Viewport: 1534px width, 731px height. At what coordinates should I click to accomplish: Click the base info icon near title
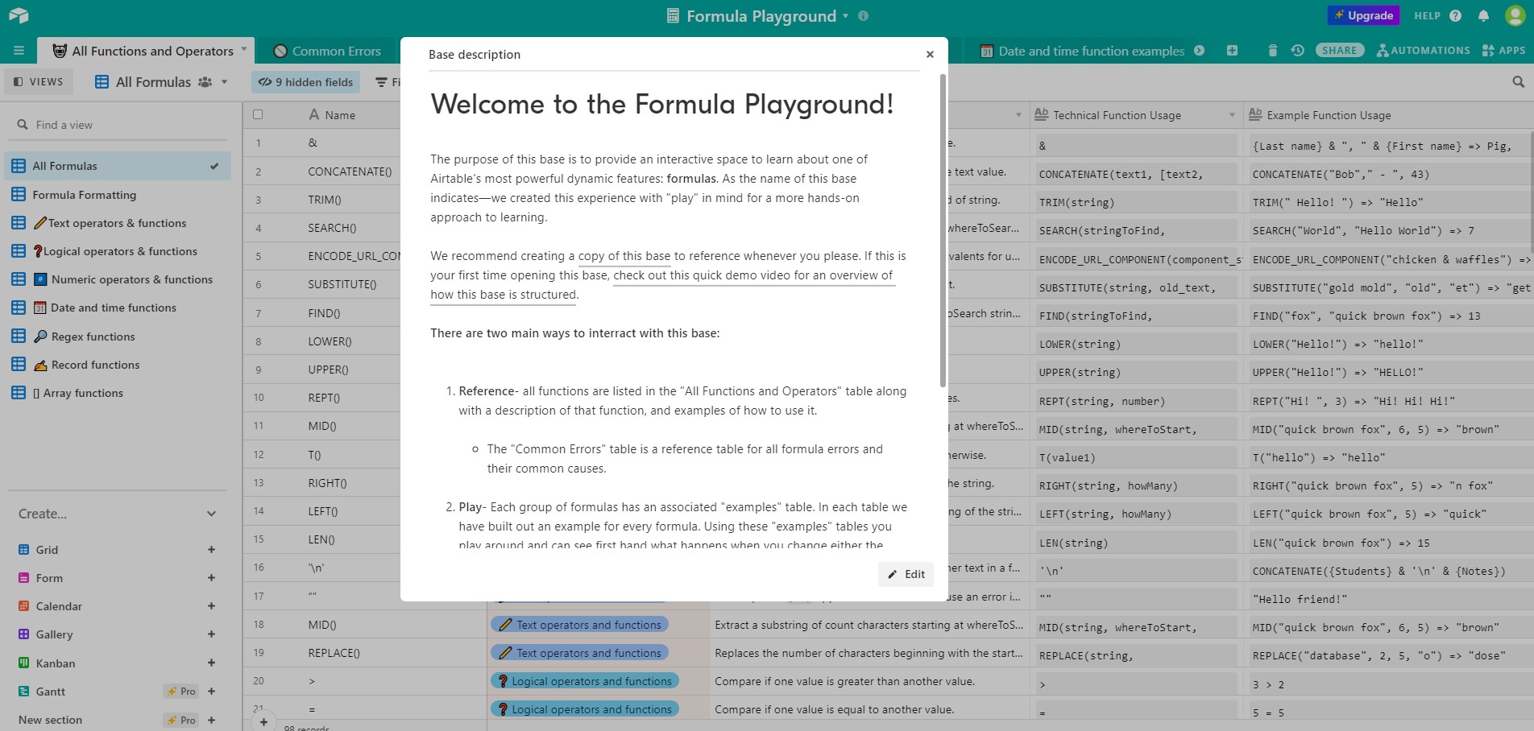tap(863, 15)
